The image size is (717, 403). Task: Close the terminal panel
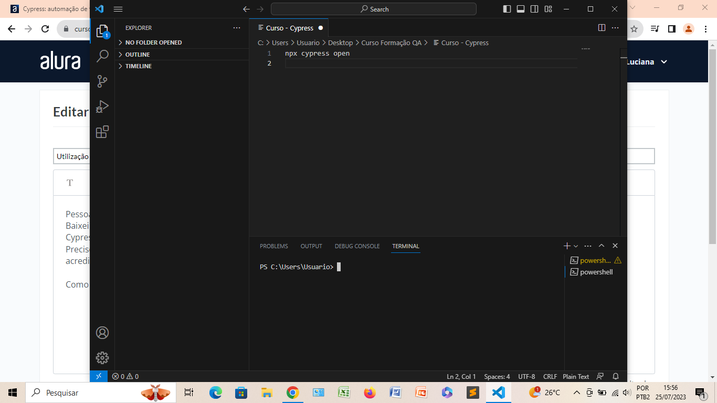pos(615,246)
